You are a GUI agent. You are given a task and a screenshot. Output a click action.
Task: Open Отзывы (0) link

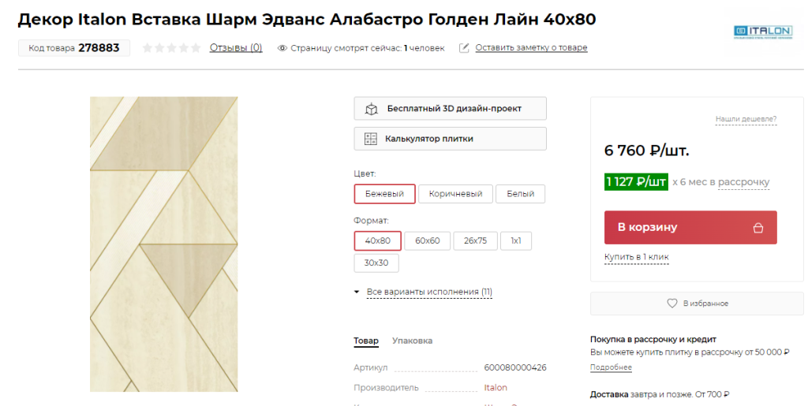coord(236,48)
